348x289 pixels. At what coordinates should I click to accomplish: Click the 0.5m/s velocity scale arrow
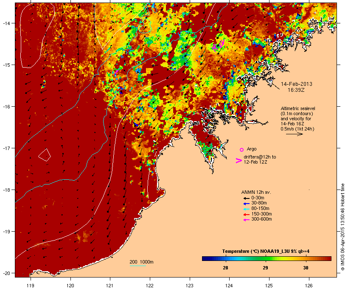294,134
